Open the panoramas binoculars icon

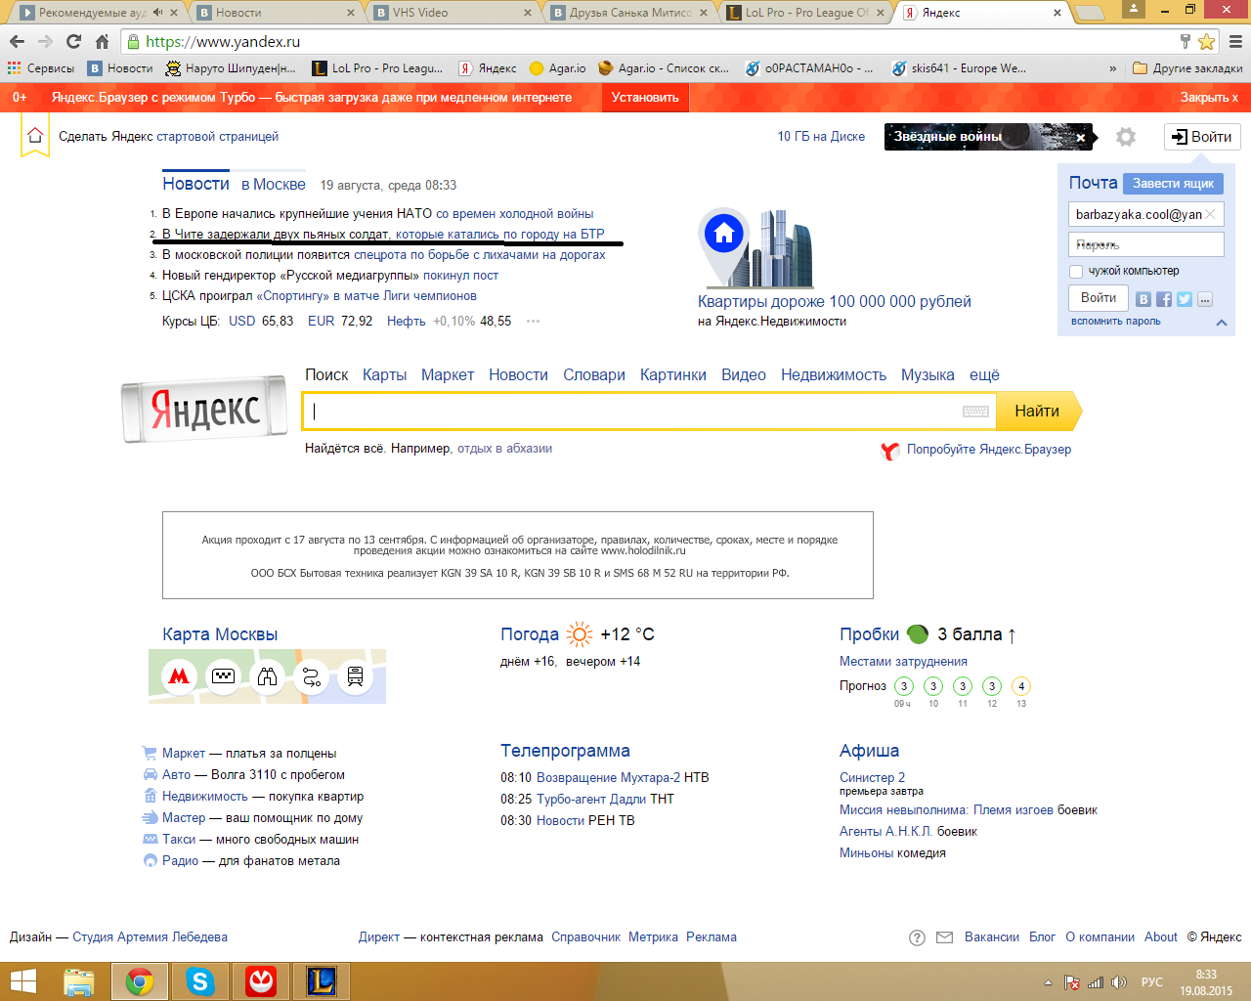point(267,675)
